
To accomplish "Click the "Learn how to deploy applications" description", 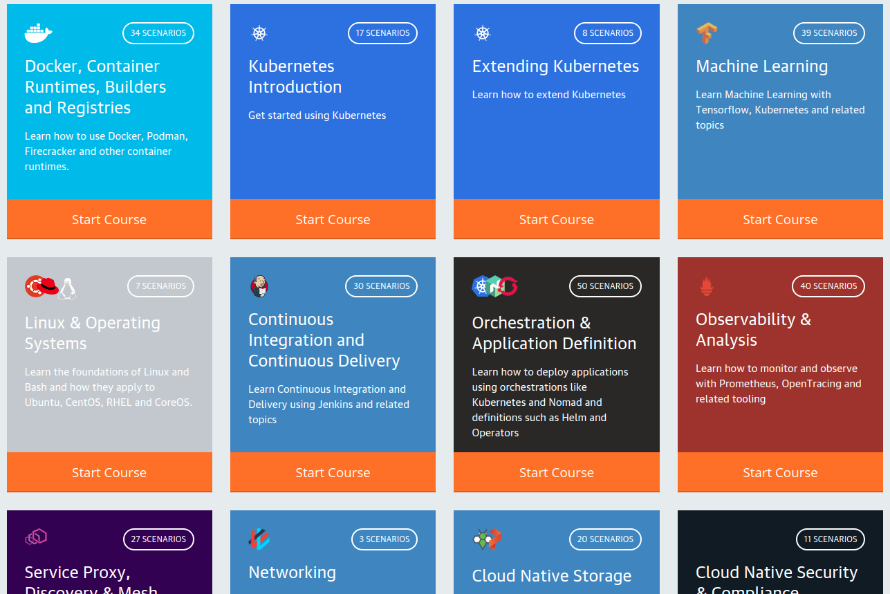I will click(x=550, y=402).
